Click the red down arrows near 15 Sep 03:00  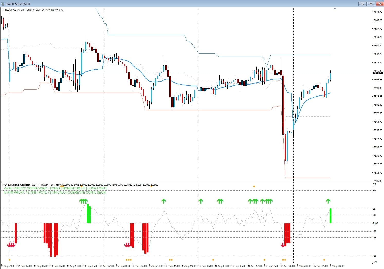point(127,245)
